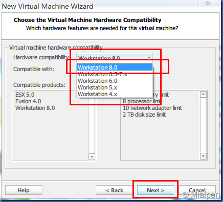Click the 8 processor limit entry

click(142, 101)
